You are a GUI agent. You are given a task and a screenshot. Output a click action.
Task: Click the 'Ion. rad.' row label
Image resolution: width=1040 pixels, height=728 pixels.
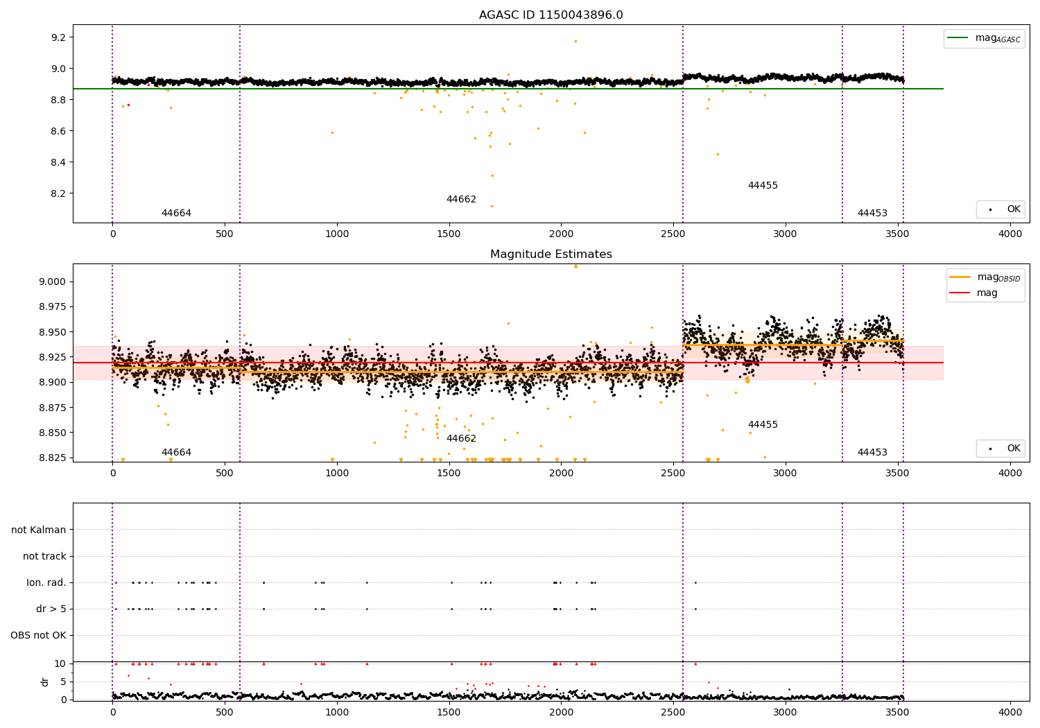(x=46, y=582)
